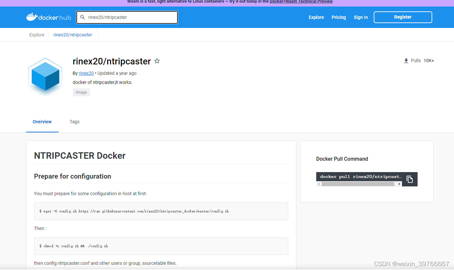
Task: Click the 'Updated a year ago' text
Action: [x=117, y=73]
